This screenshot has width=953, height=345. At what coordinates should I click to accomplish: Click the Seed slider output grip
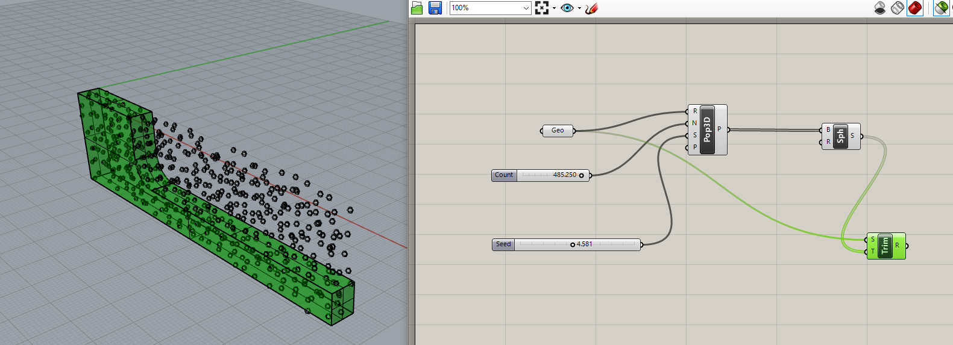coord(642,244)
